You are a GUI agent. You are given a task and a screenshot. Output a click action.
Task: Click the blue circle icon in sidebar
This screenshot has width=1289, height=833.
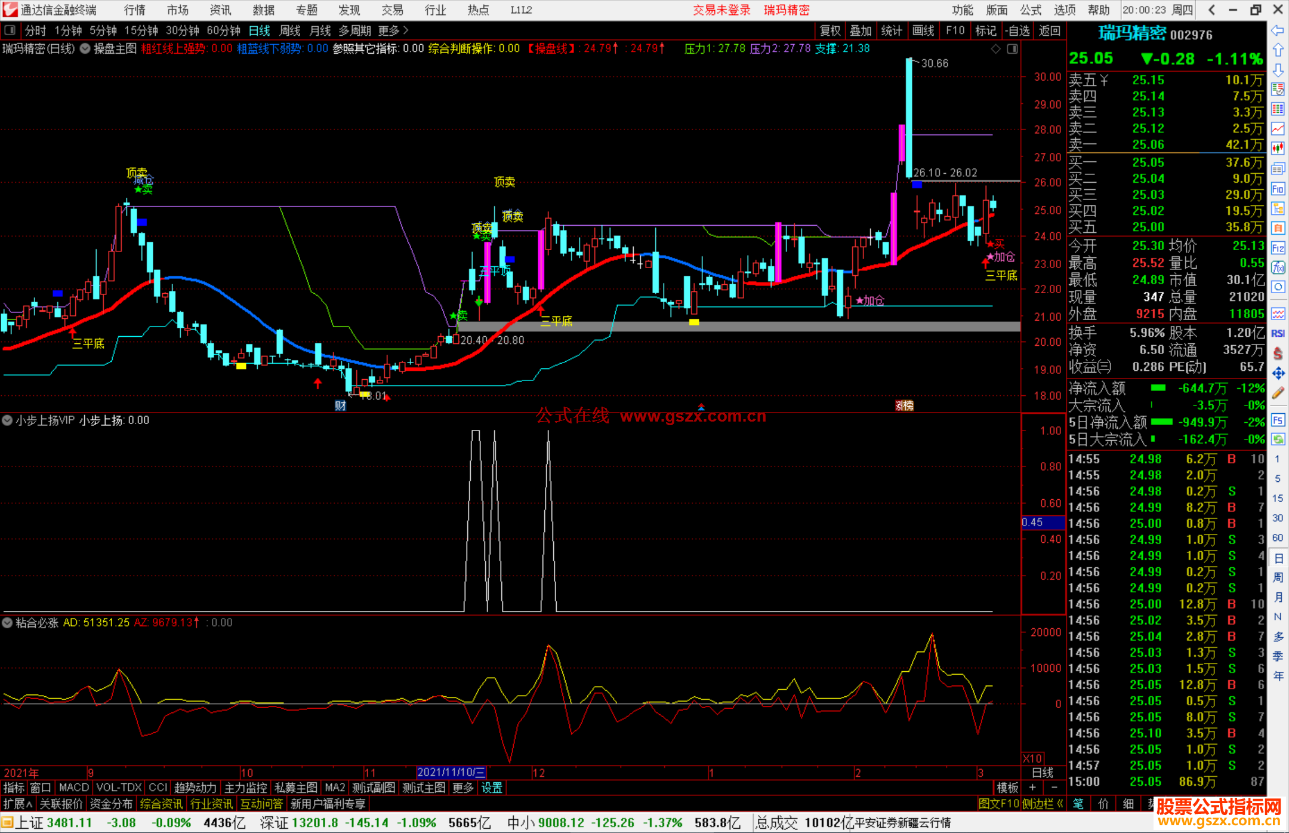[1278, 287]
